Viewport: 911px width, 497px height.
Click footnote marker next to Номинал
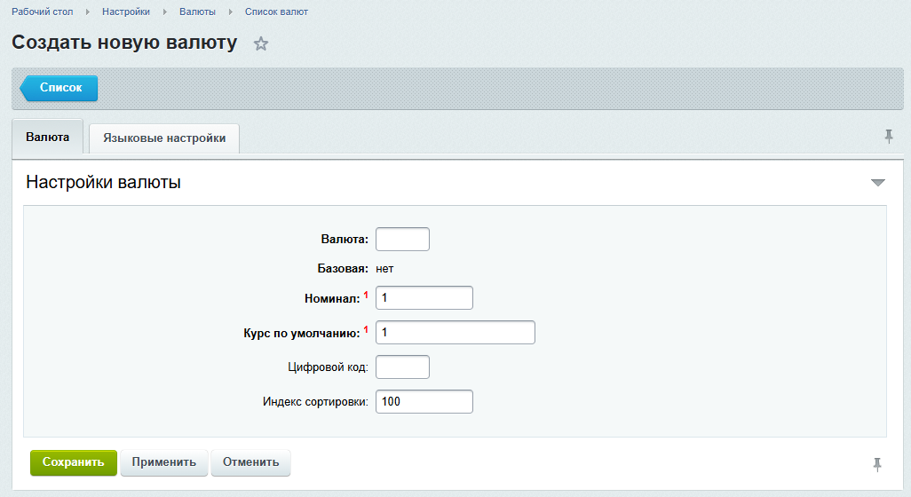tap(366, 295)
